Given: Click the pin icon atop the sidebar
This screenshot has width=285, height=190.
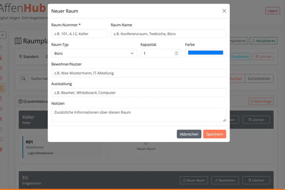Looking at the screenshot, I should tap(2, 35).
